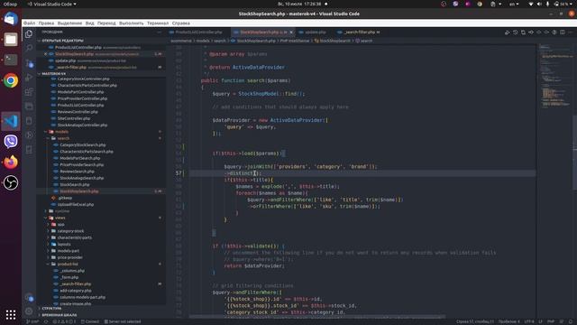This screenshot has height=325, width=577.
Task: Open the Explorer view in the activity bar
Action: click(29, 34)
